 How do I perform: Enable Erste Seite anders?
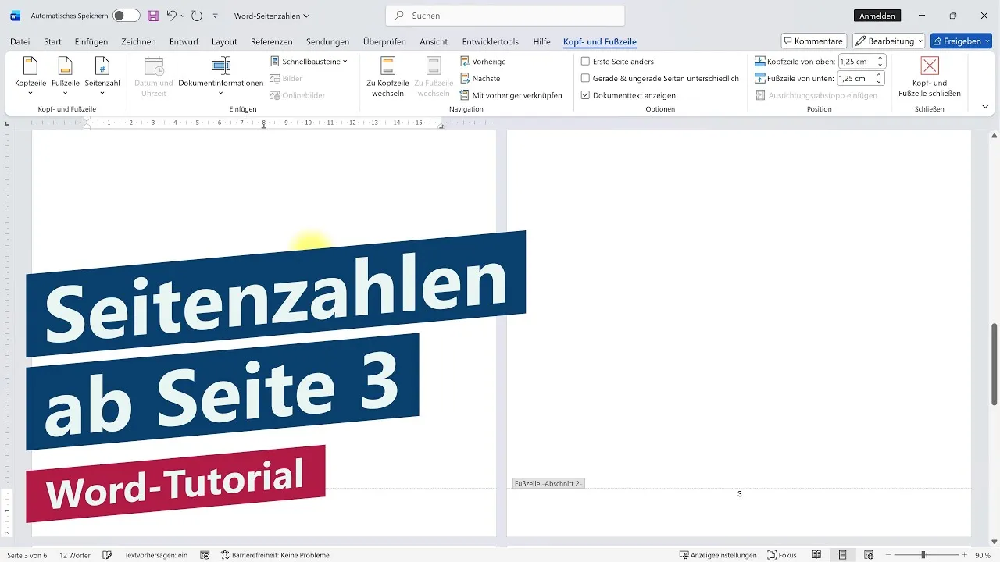586,61
